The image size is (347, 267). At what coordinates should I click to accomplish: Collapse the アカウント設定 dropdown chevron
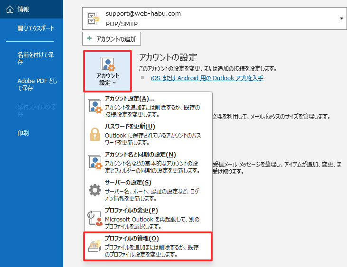[x=115, y=83]
